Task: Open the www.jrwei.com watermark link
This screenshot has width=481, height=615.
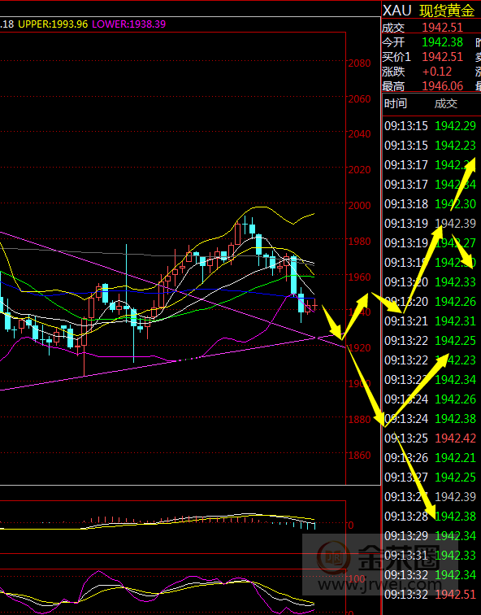Action: [x=379, y=585]
